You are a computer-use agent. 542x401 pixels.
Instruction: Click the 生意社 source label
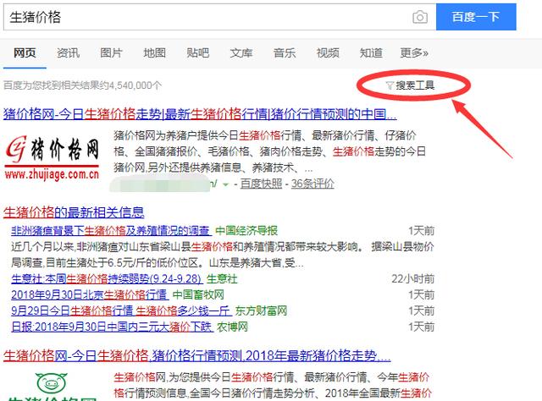222,278
